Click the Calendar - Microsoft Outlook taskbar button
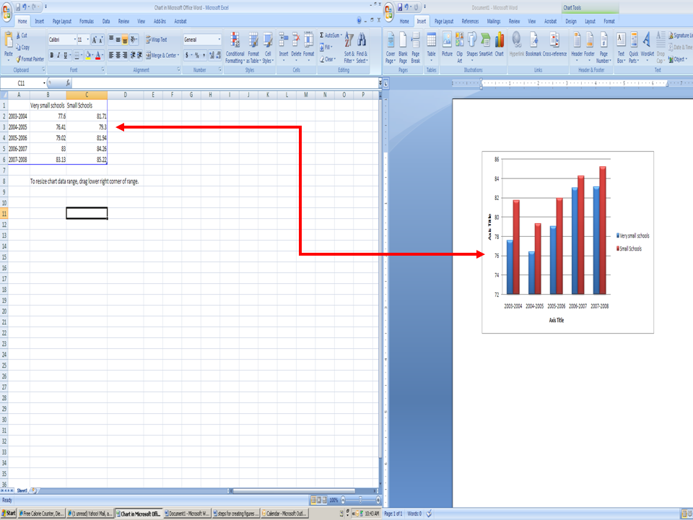The height and width of the screenshot is (520, 693). click(x=284, y=513)
